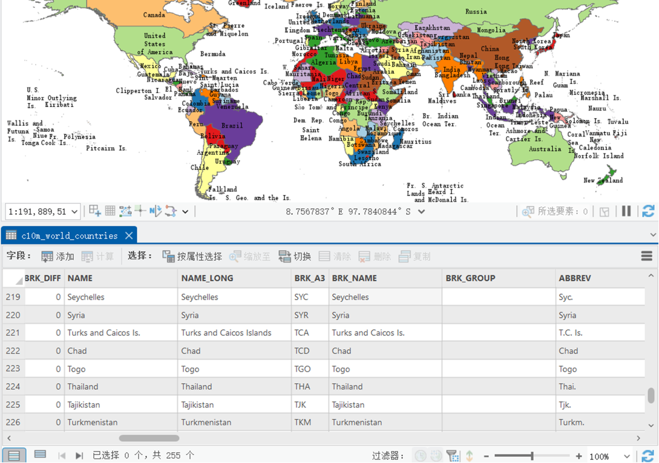Sort by the NAME_LONG column header

click(235, 278)
